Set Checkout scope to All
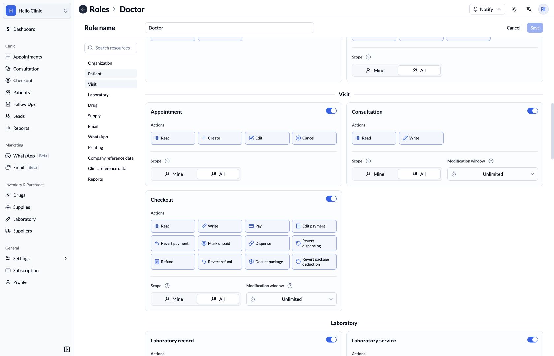 (x=218, y=299)
